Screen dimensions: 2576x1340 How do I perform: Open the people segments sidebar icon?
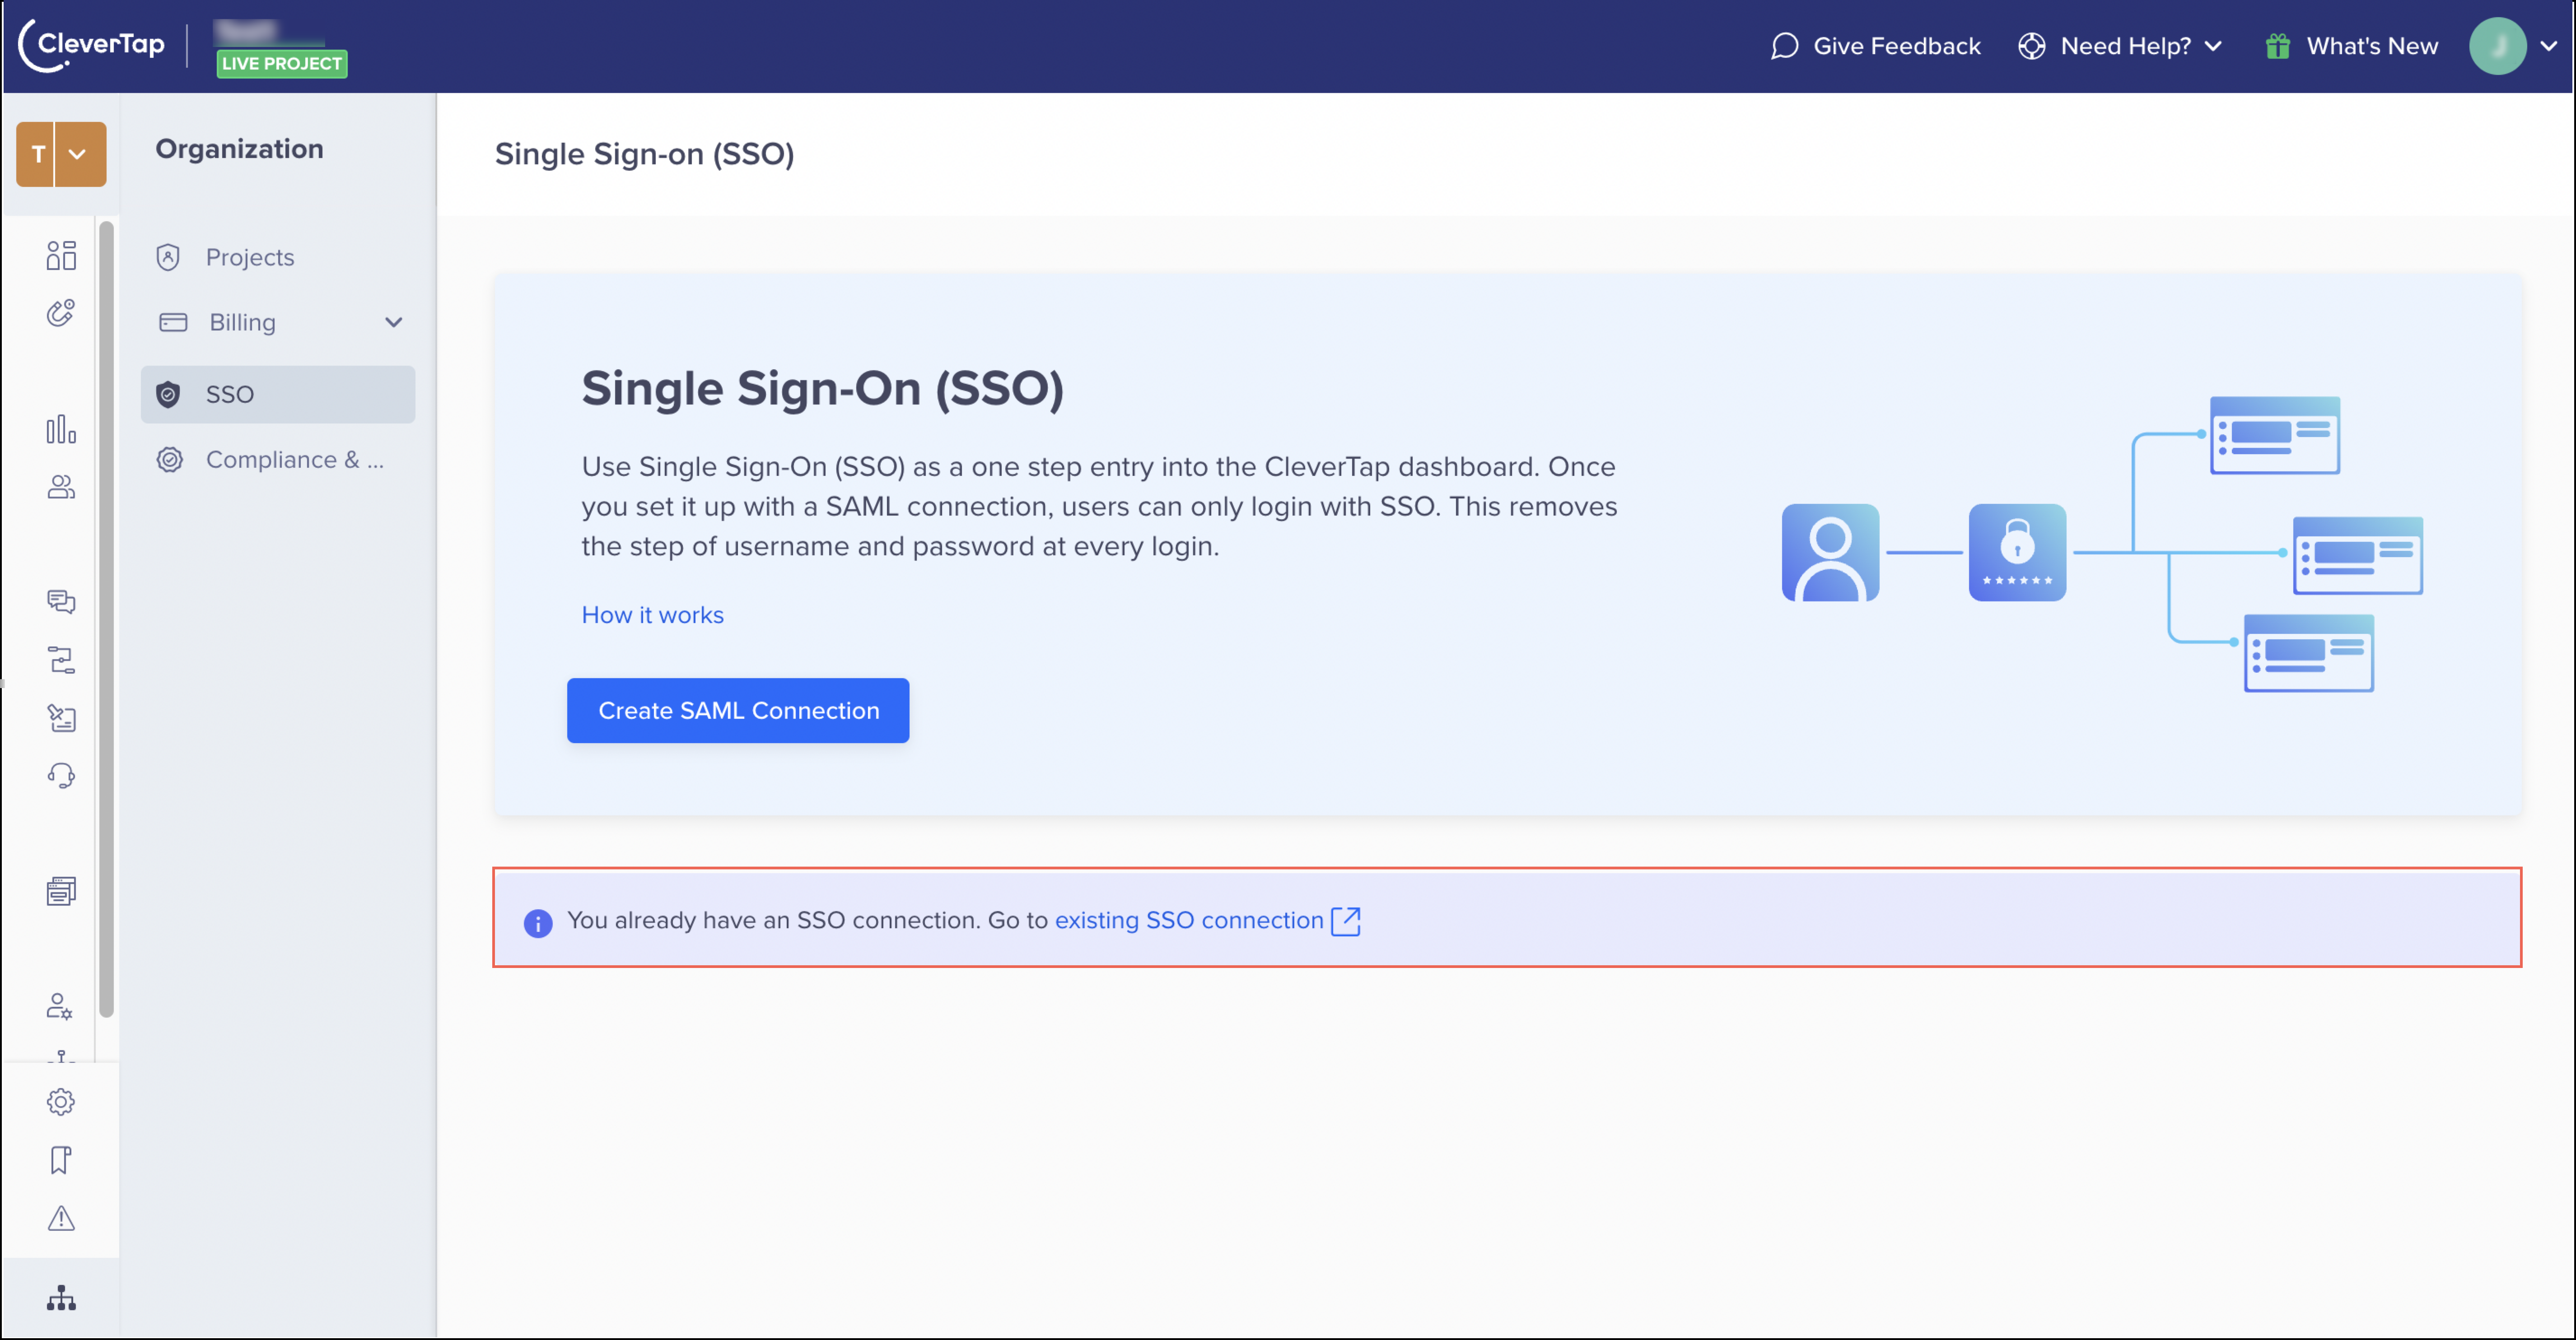(61, 487)
